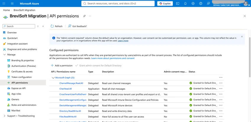Open ellipsis menu for Microsoft Graph row

[x=221, y=77]
